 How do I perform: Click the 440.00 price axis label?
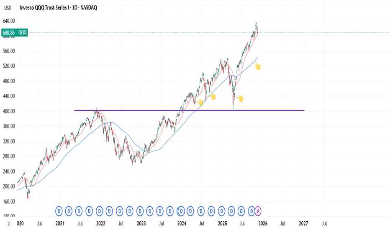click(9, 96)
